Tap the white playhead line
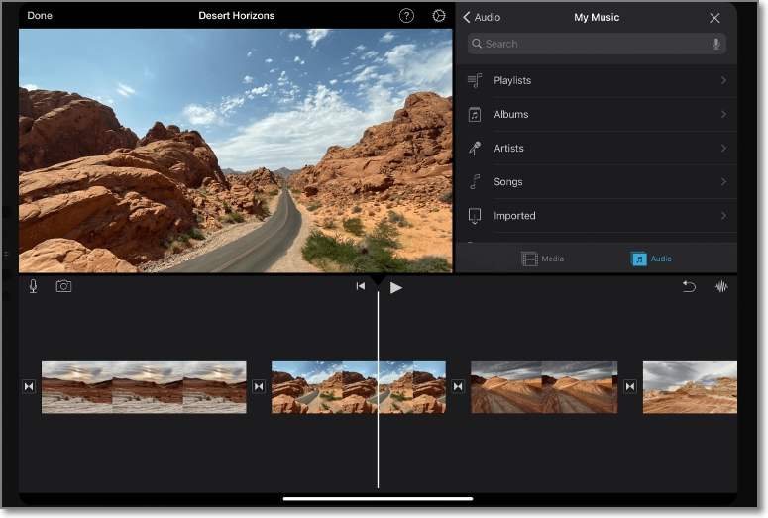Viewport: 768px width, 518px height. pyautogui.click(x=378, y=387)
